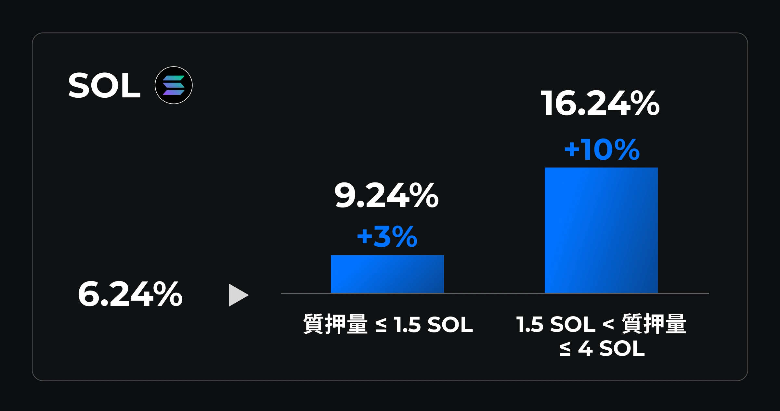This screenshot has width=780, height=411.
Task: Click the percent sign of 6.24%
Action: pos(168,294)
